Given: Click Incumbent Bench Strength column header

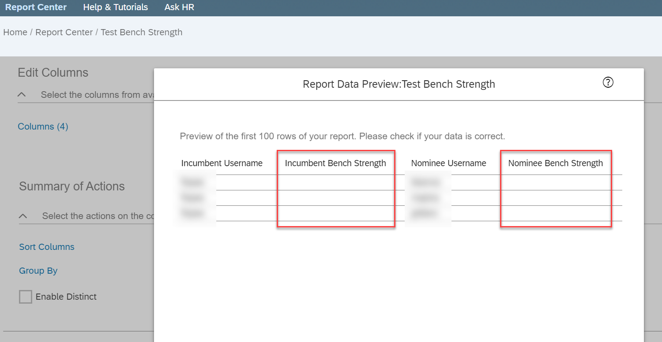Looking at the screenshot, I should [x=335, y=163].
